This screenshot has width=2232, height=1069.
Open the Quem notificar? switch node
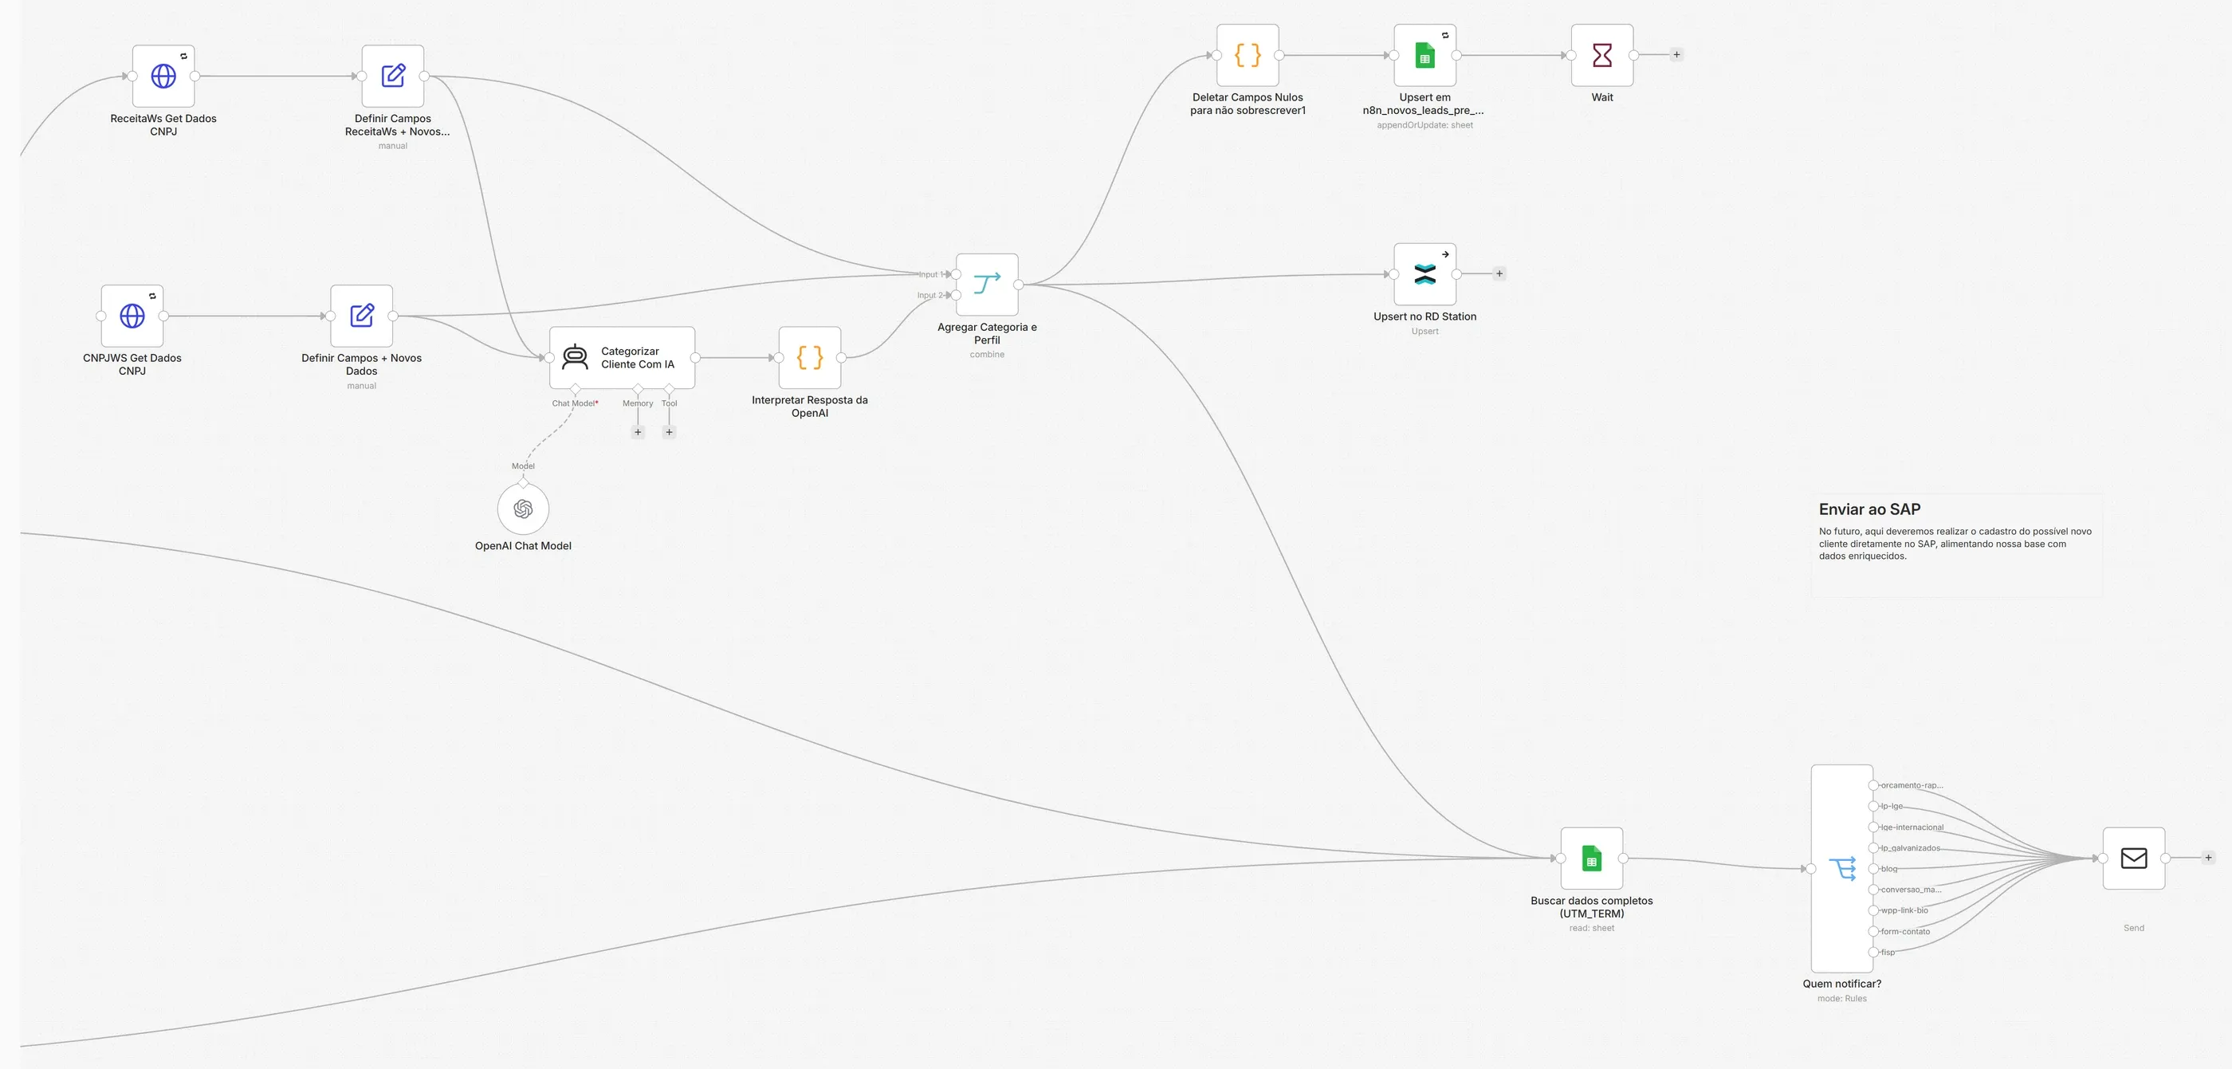click(1842, 869)
